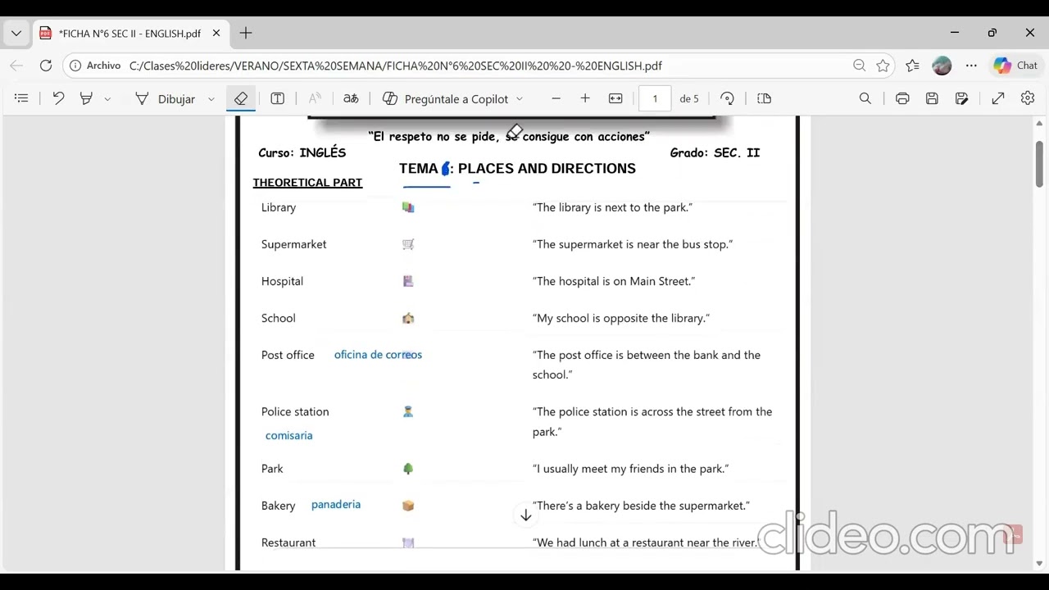Undo the last annotation
Viewport: 1049px width, 590px height.
coord(58,98)
